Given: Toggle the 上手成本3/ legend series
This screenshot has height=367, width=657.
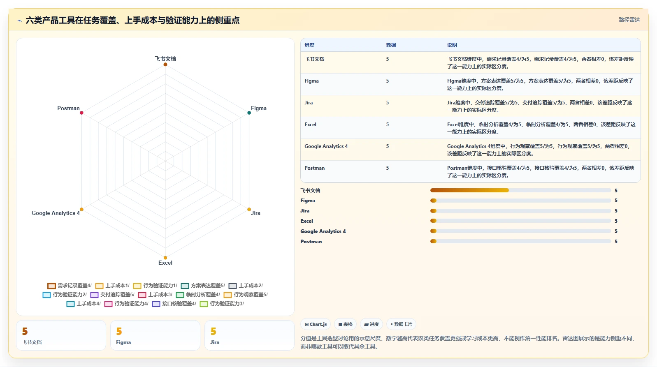Looking at the screenshot, I should pos(155,295).
